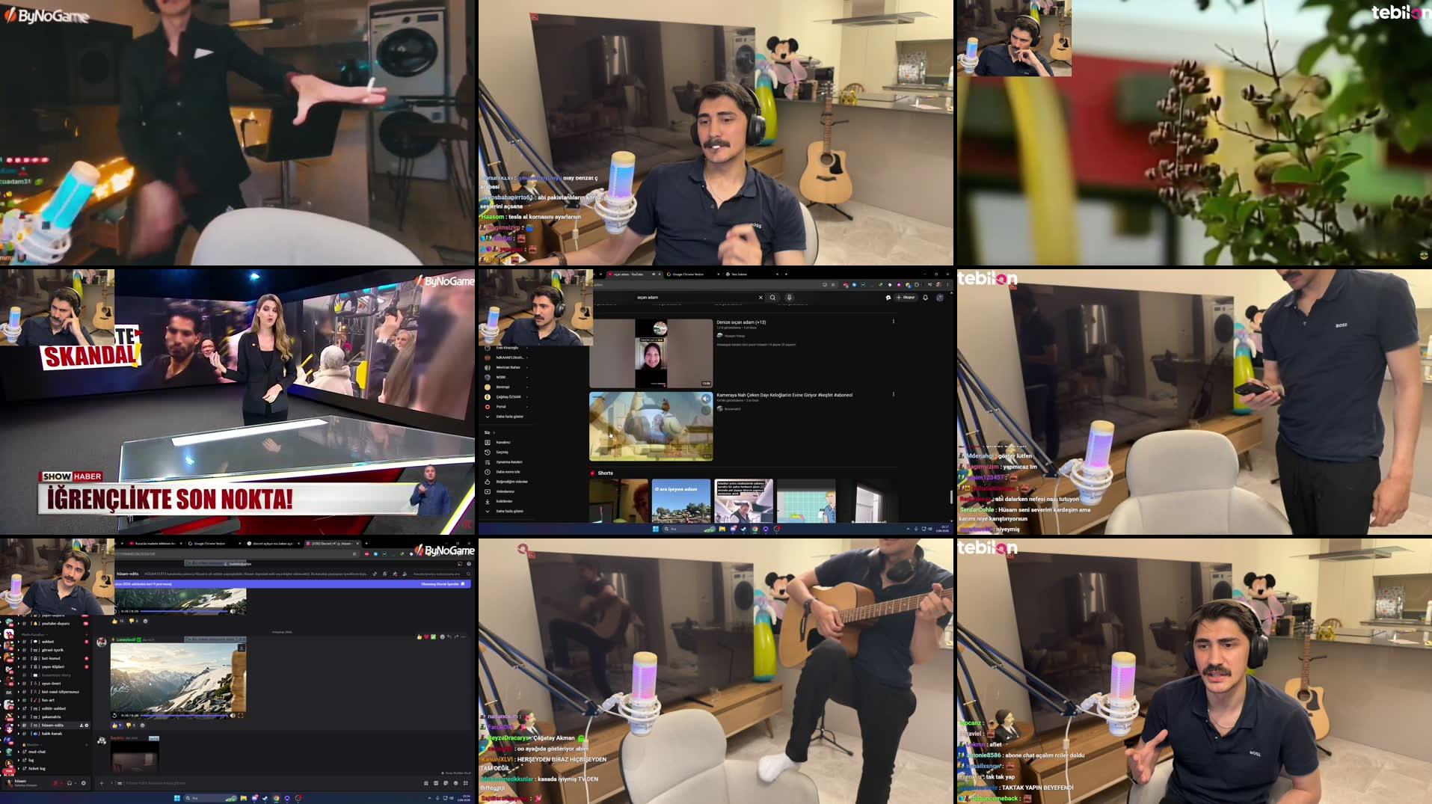Toggle sound on Kameraya Nah Çeken preview thumbnail
The height and width of the screenshot is (804, 1432).
click(706, 399)
